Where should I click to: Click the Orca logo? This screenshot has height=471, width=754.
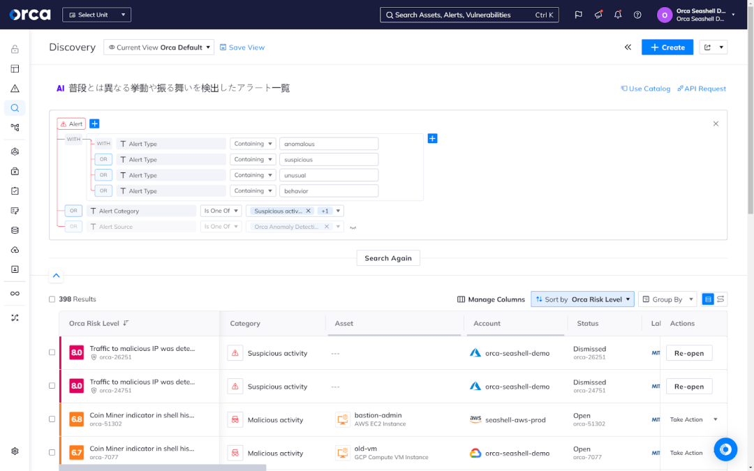tap(30, 15)
